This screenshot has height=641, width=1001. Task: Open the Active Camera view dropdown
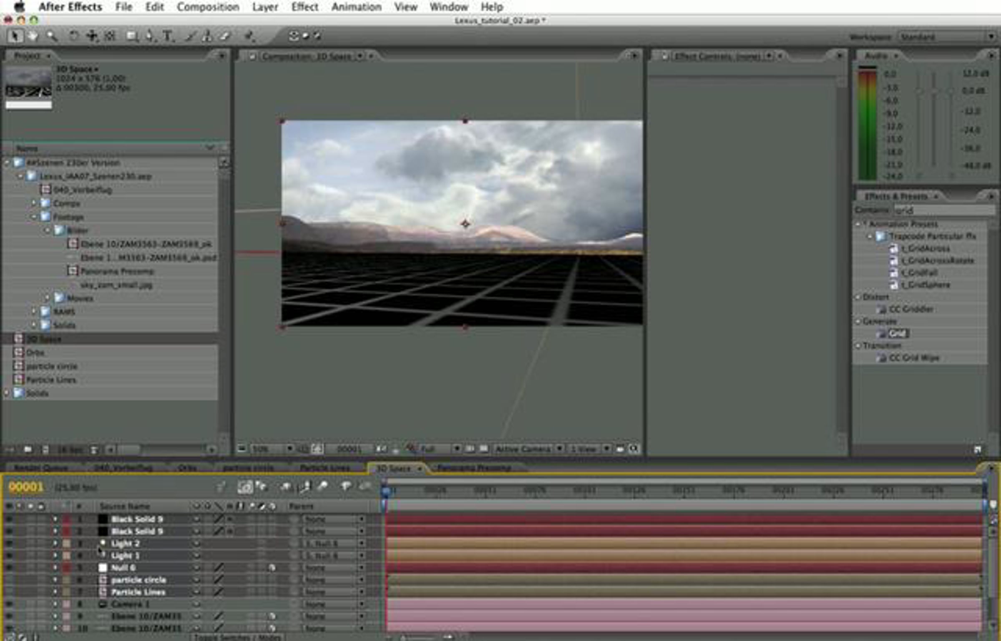click(529, 449)
